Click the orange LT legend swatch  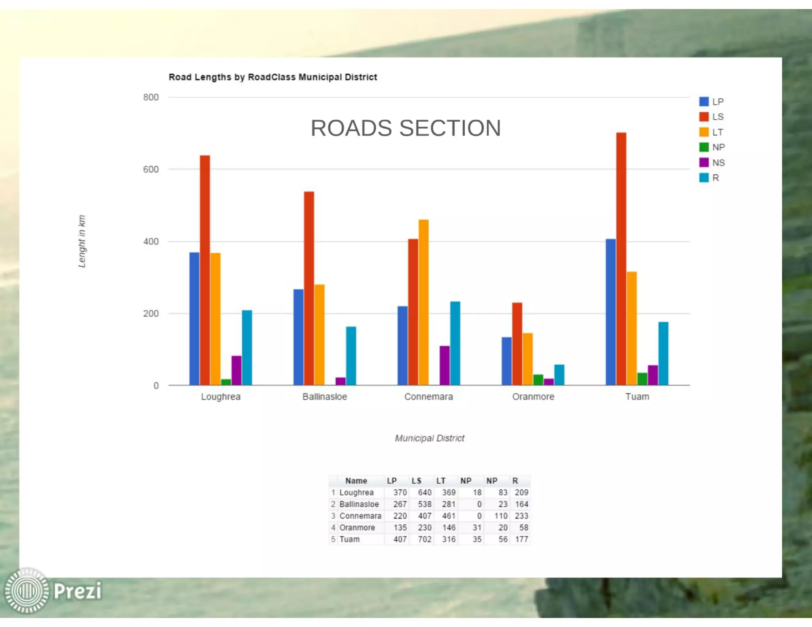pos(704,132)
